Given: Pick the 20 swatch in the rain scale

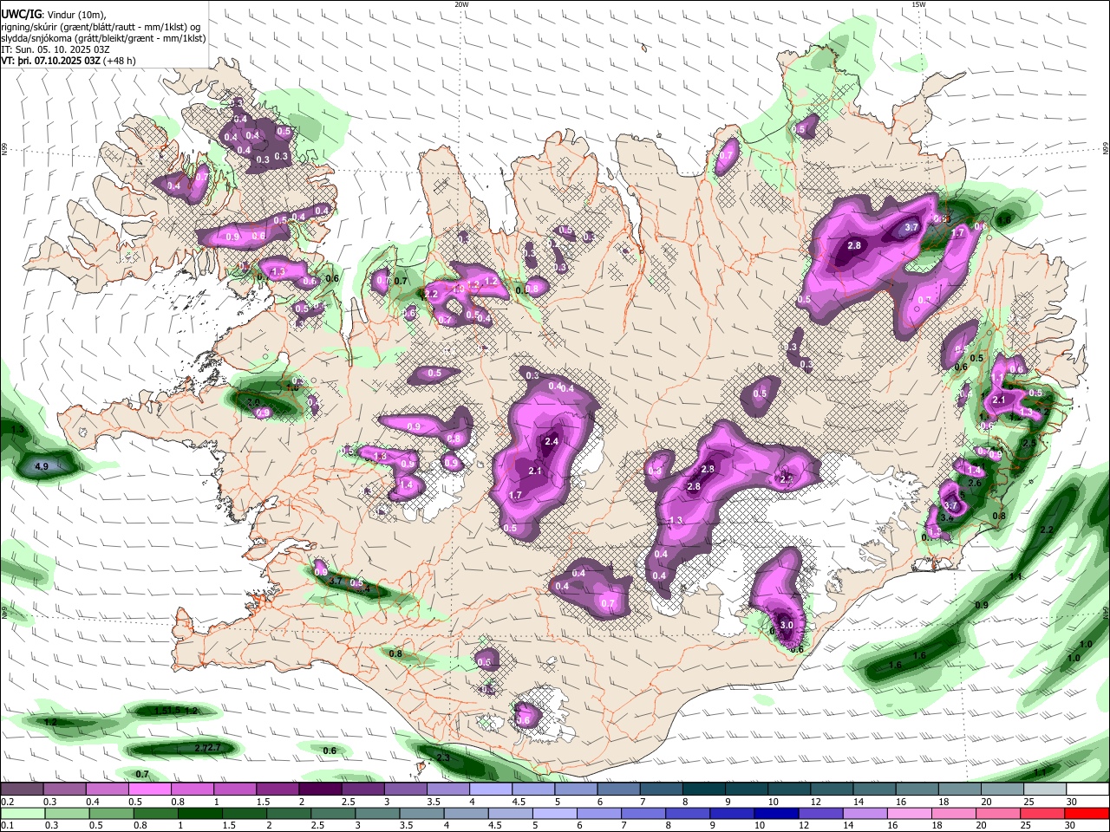Looking at the screenshot, I should [997, 813].
